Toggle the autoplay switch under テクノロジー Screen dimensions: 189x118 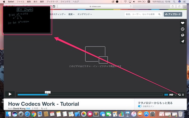tap(140, 106)
